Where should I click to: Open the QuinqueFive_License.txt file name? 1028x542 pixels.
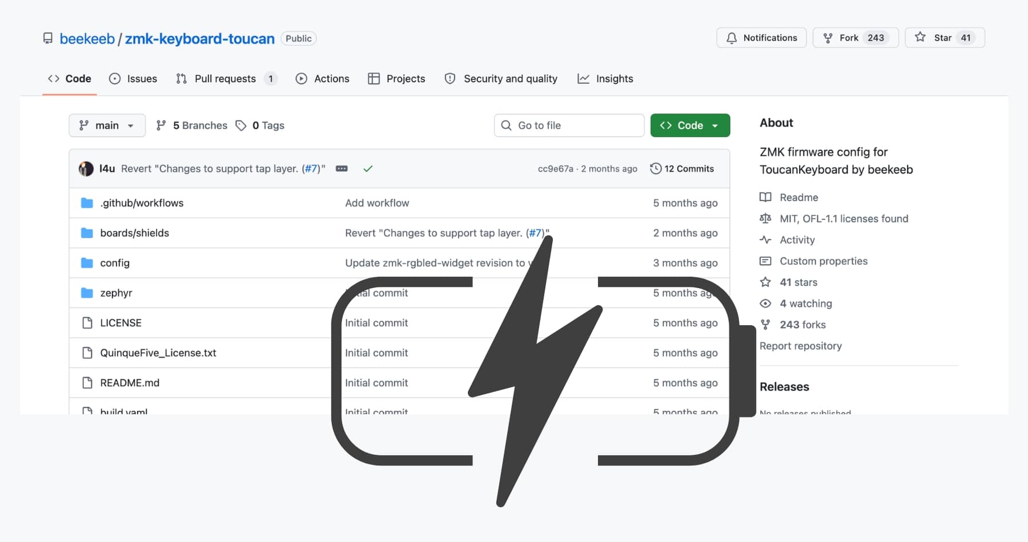158,353
